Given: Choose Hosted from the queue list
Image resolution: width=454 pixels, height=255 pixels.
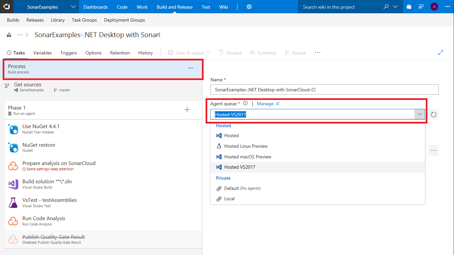Looking at the screenshot, I should pyautogui.click(x=318, y=135).
